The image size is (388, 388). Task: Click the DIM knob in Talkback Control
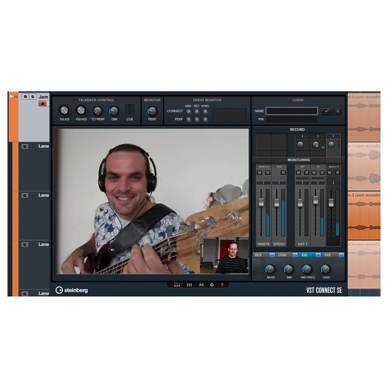click(x=114, y=111)
